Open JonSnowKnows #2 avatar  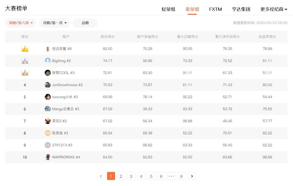point(48,85)
